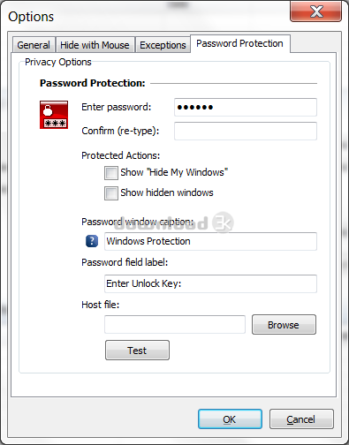Close the Options window with X

pyautogui.click(x=316, y=11)
